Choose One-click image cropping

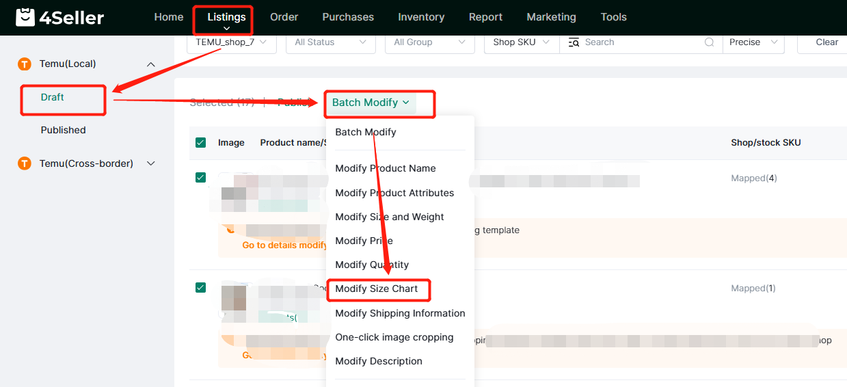tap(394, 337)
